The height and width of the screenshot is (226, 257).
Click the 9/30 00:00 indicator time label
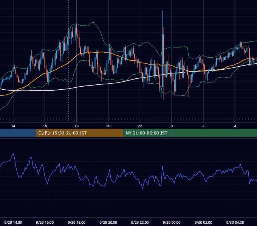[x=172, y=222]
